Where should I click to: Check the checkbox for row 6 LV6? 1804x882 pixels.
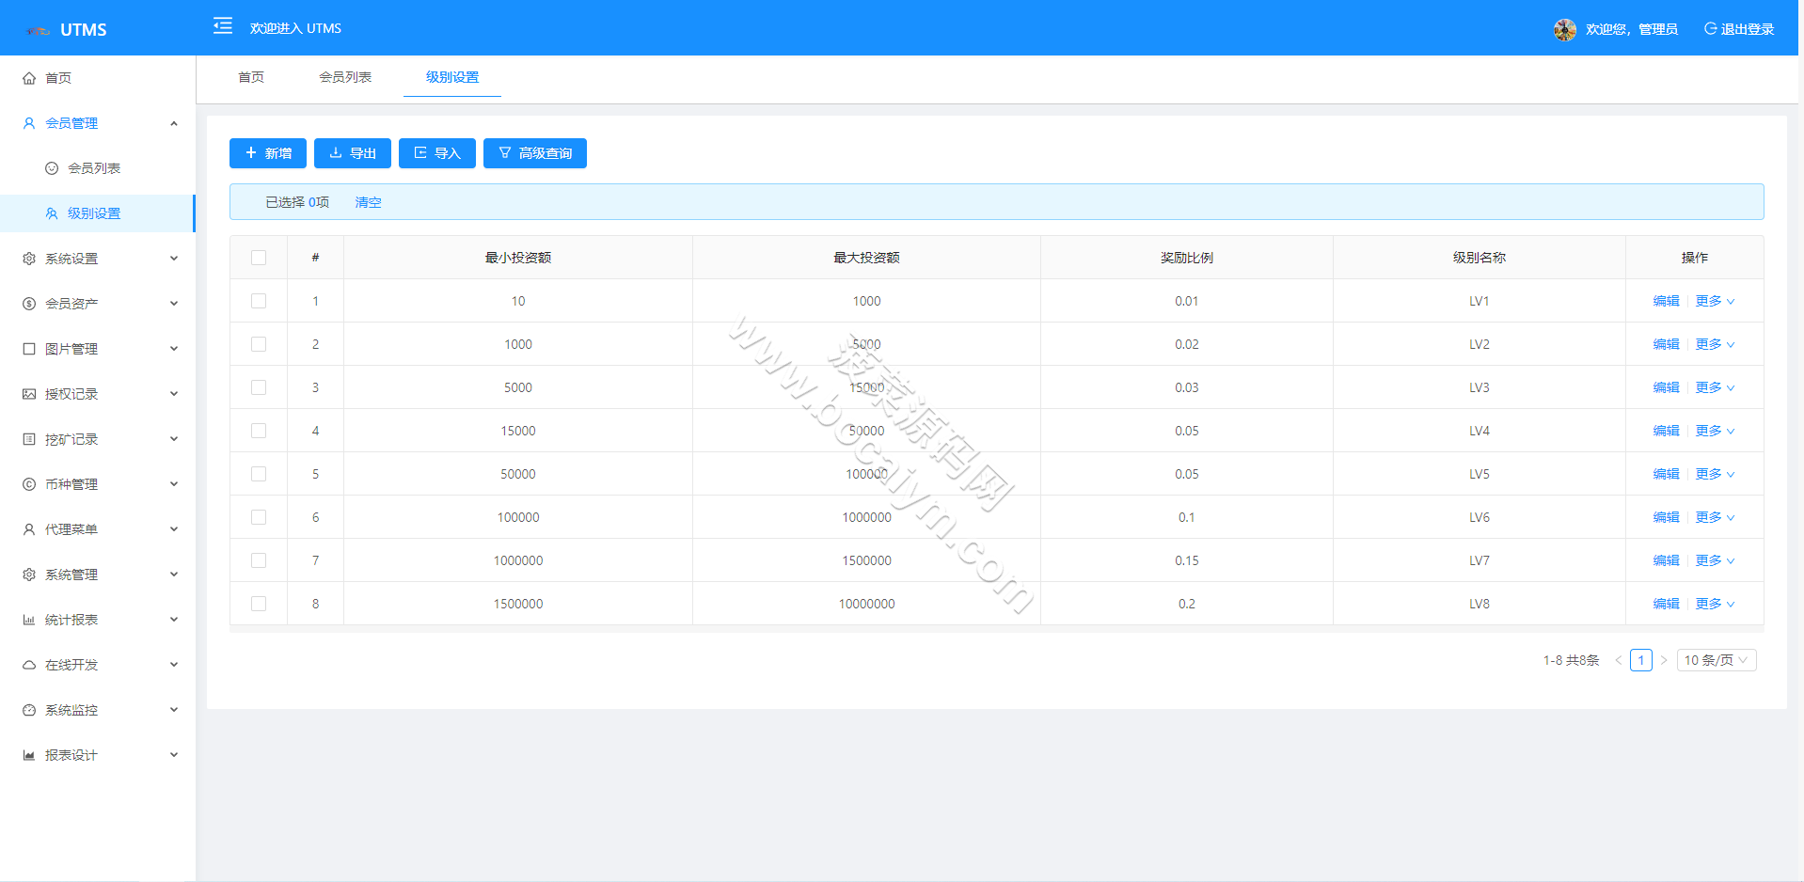point(259,517)
